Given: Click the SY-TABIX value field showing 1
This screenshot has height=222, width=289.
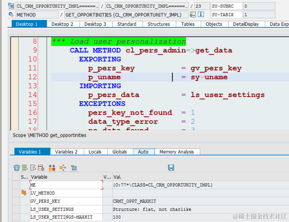Looking at the screenshot, I should click(259, 15).
